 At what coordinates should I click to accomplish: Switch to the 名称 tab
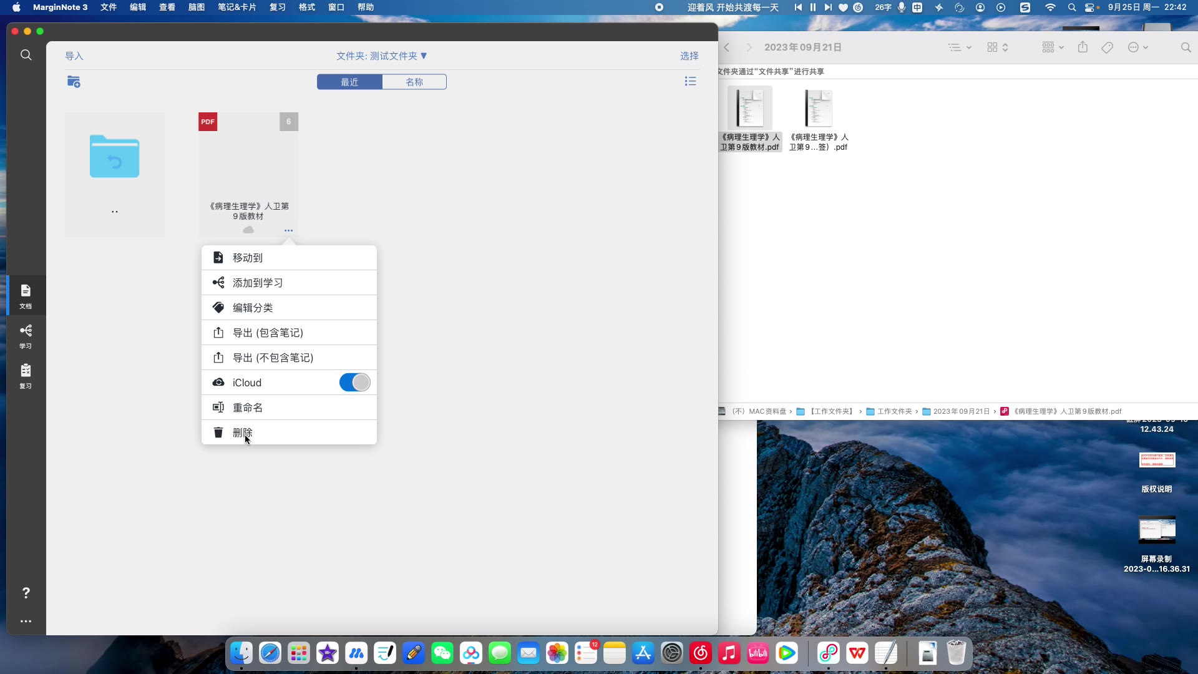(414, 82)
